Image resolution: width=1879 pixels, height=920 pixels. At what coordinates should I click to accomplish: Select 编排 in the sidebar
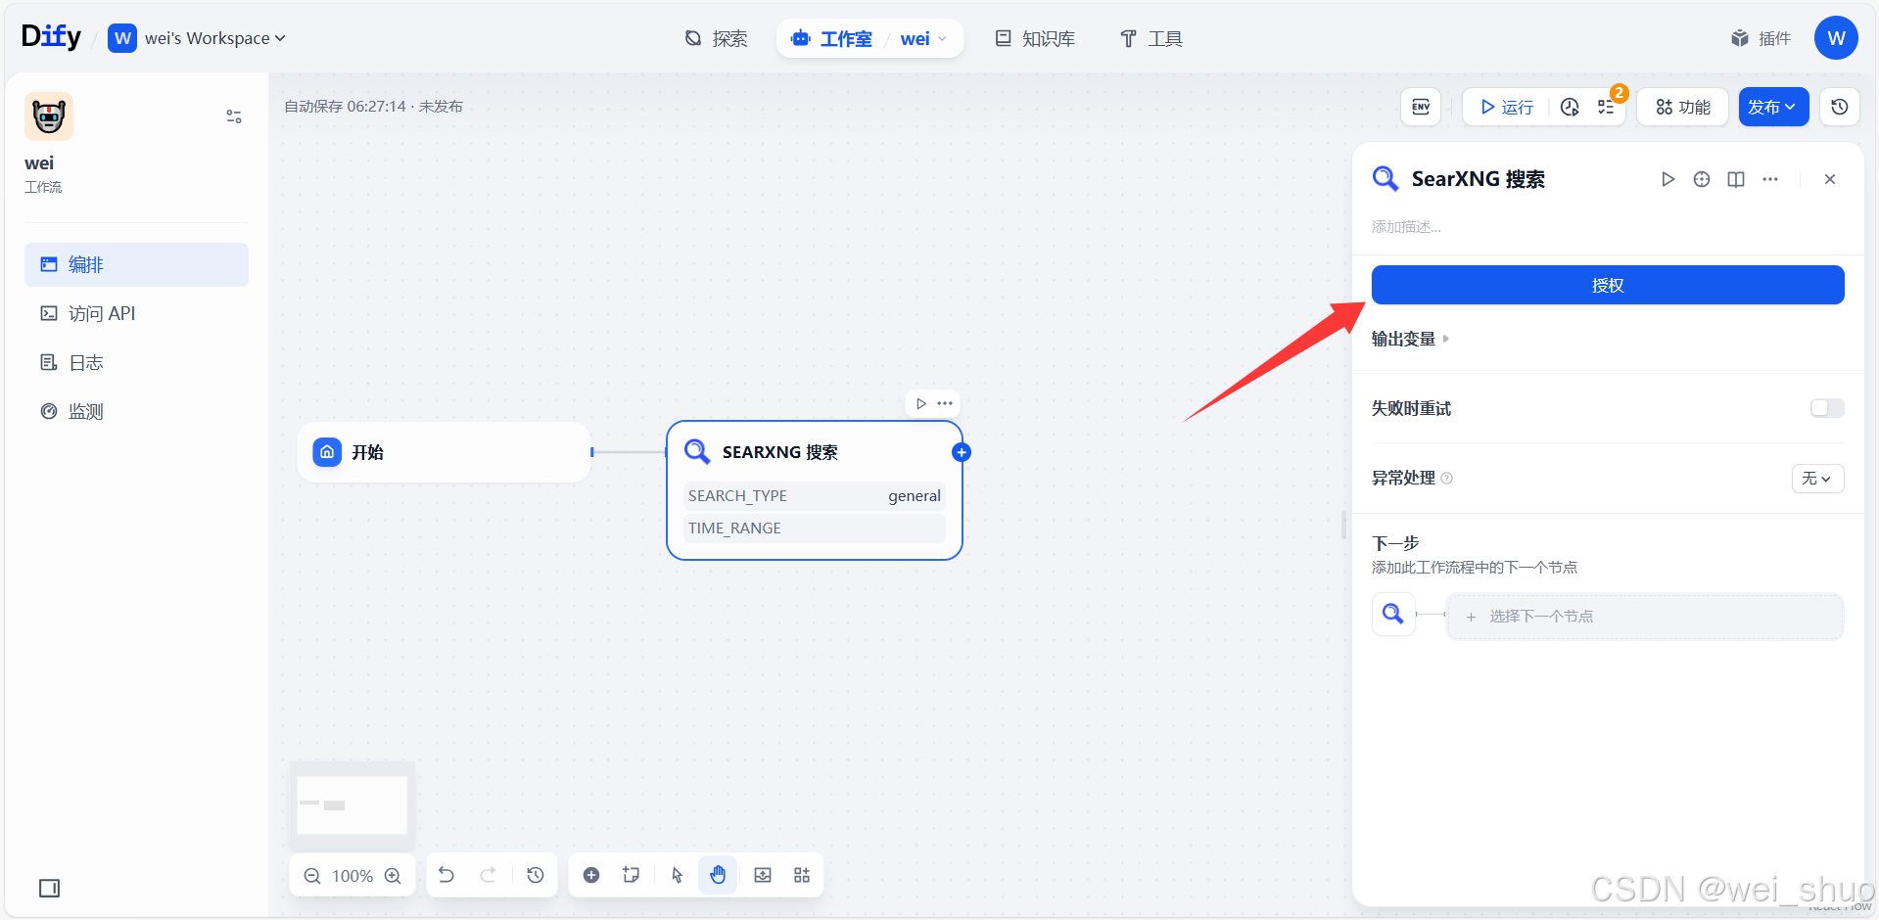click(x=136, y=264)
